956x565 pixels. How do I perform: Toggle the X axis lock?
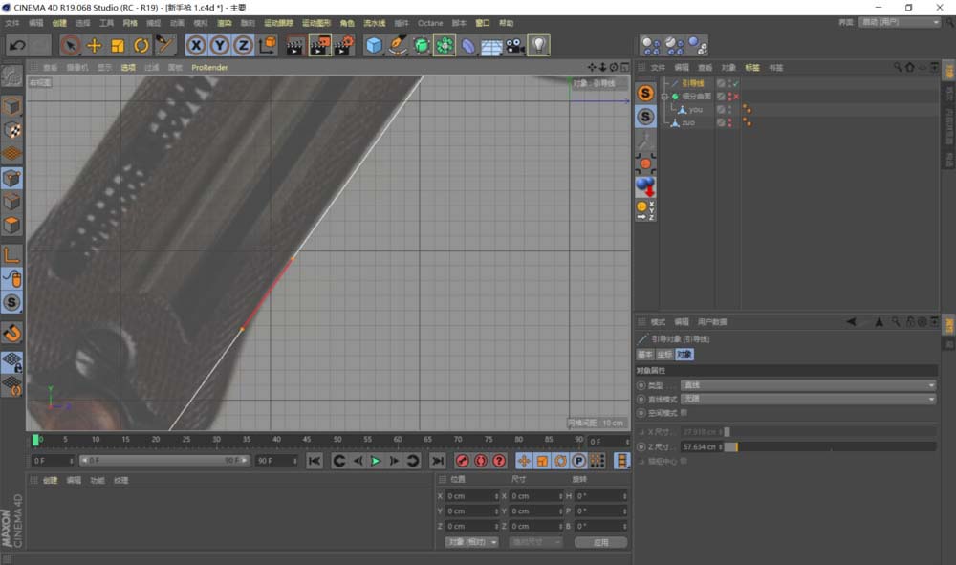pyautogui.click(x=196, y=45)
